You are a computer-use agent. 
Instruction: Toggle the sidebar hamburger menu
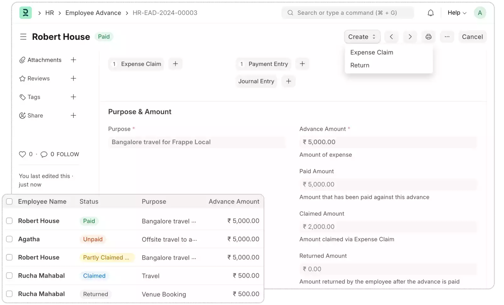tap(23, 37)
